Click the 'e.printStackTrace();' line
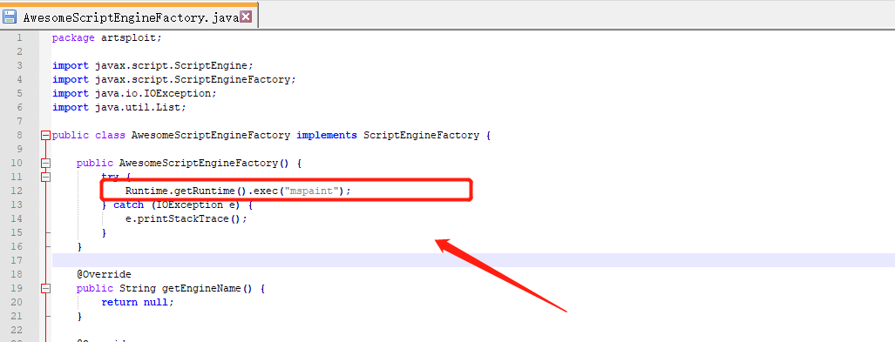This screenshot has height=342, width=895. [x=186, y=219]
